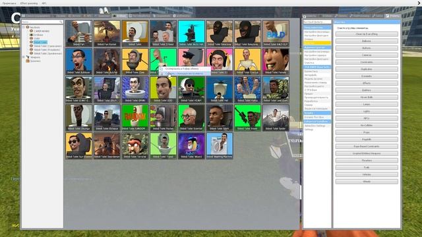Open the Weapons category in tree

click(x=35, y=57)
